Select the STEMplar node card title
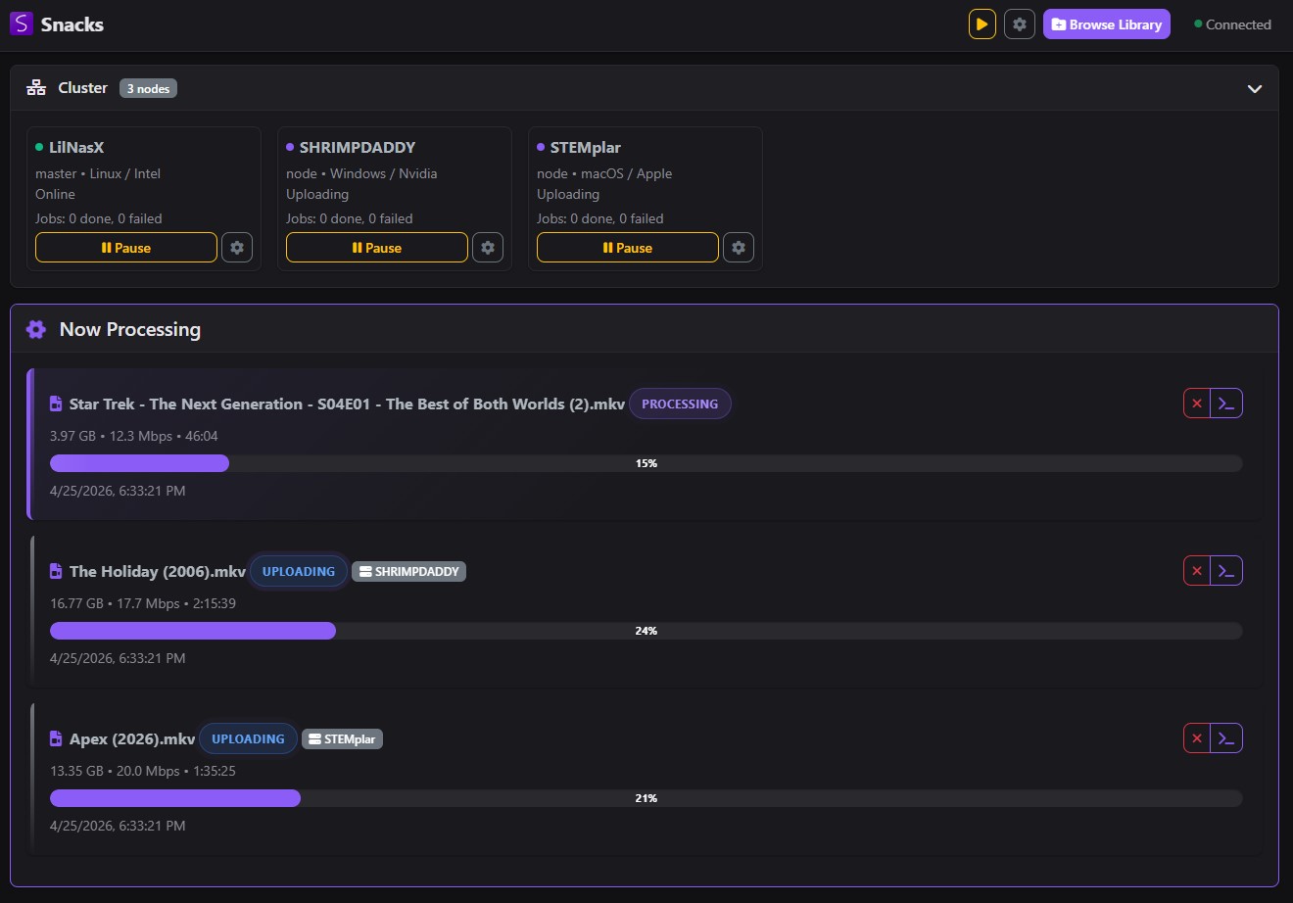Viewport: 1293px width, 903px height. point(586,147)
